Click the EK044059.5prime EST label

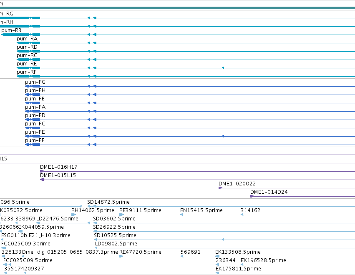(41, 227)
